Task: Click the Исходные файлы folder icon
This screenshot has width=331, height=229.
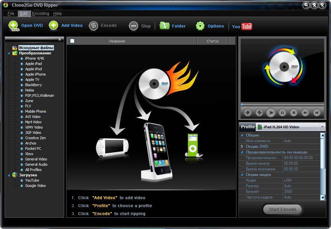Action: [15, 48]
